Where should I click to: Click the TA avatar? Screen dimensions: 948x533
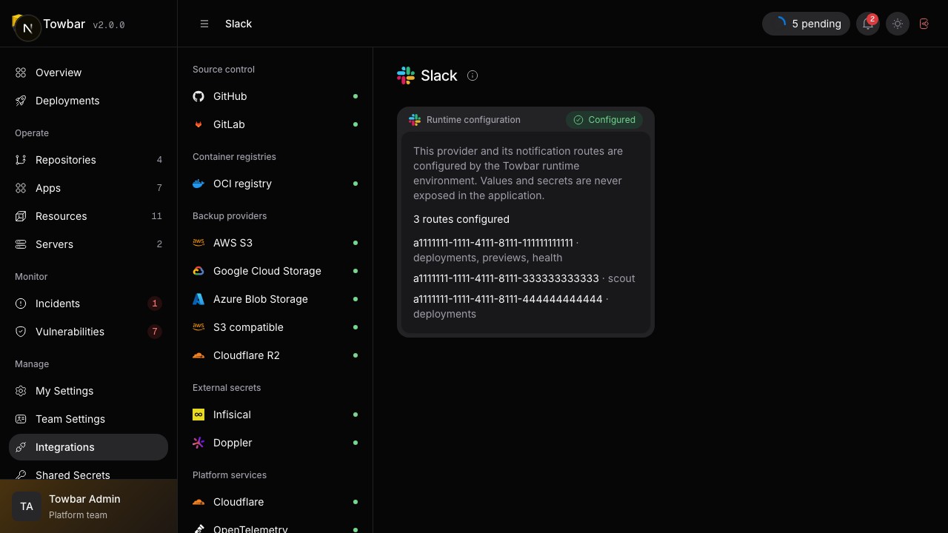click(27, 506)
